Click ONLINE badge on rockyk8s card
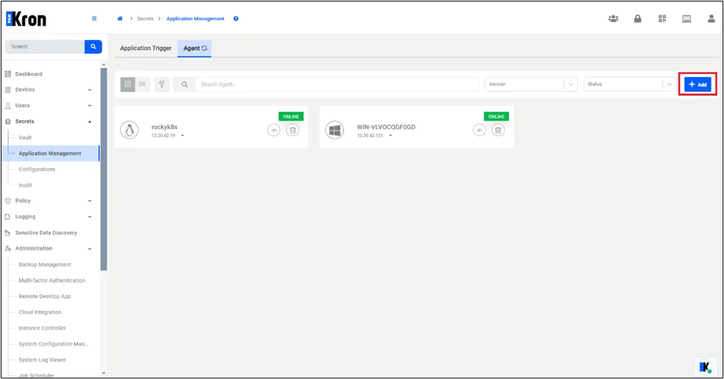 (x=291, y=117)
